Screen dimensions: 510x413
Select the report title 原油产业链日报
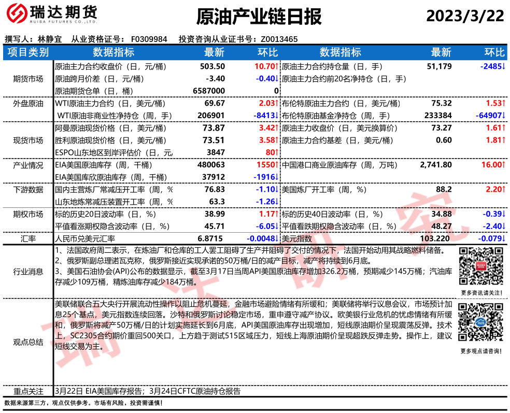(x=259, y=17)
